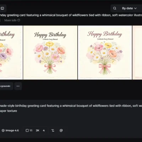Click the prompt heading text about wildflowers bouquet
Image resolution: width=142 pixels, height=142 pixels.
[x=71, y=15]
